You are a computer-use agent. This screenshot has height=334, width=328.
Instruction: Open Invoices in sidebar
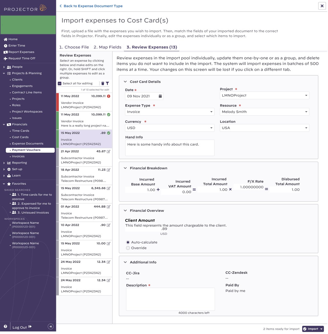[x=18, y=157]
